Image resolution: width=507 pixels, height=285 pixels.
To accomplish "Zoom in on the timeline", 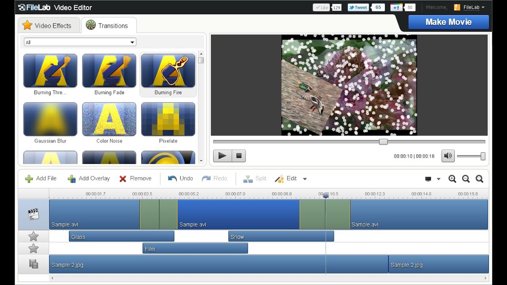I will (x=452, y=179).
